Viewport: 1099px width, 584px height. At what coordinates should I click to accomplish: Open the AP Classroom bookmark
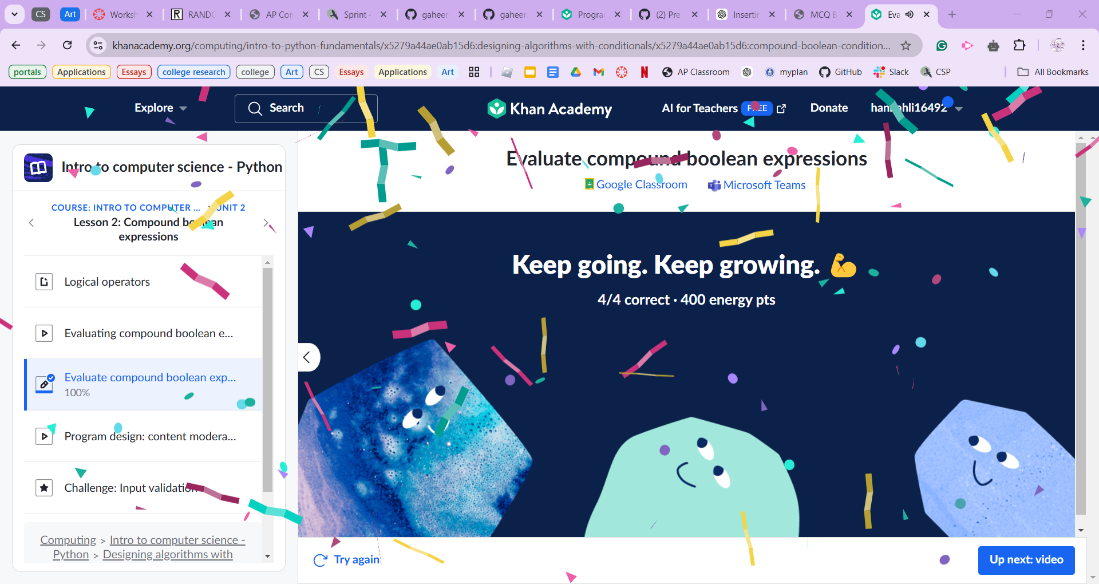point(696,72)
